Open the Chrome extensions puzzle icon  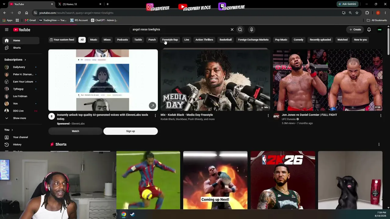click(x=367, y=13)
